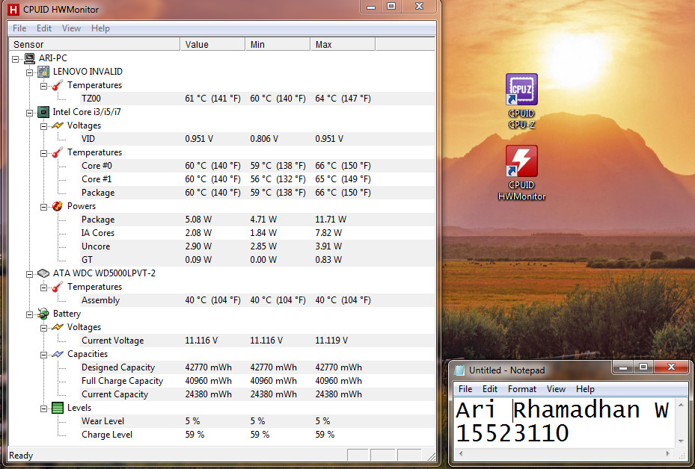The image size is (695, 469).
Task: Collapse the Powers group
Action: (x=43, y=207)
